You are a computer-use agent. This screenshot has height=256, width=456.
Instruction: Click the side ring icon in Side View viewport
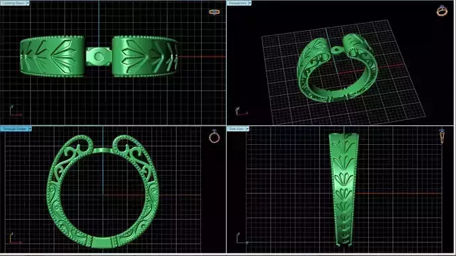click(442, 136)
